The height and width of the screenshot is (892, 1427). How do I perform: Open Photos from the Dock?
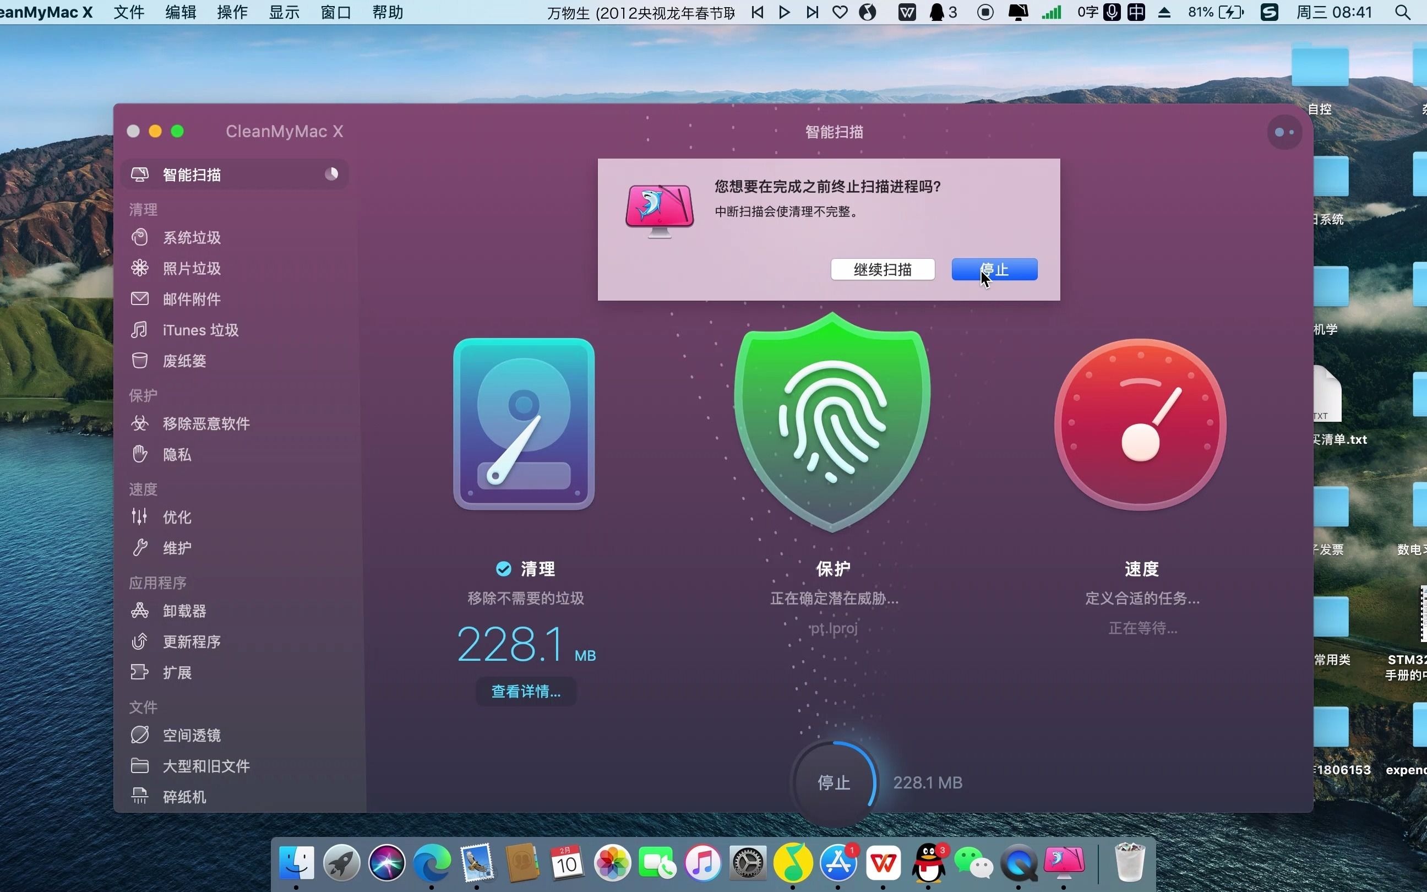click(x=612, y=862)
